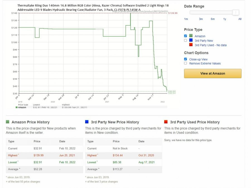Select the 1y date range
251x188 pixels.
(x=225, y=19)
